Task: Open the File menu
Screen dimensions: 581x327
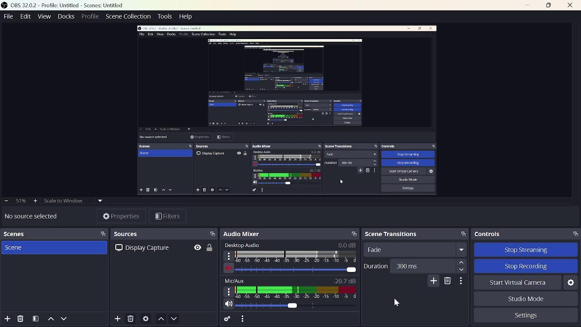Action: pos(8,16)
